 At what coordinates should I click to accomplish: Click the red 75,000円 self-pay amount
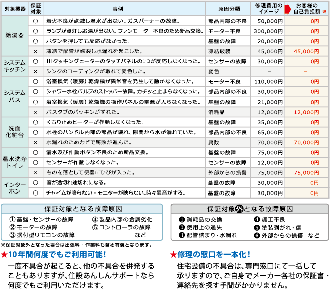(306, 173)
